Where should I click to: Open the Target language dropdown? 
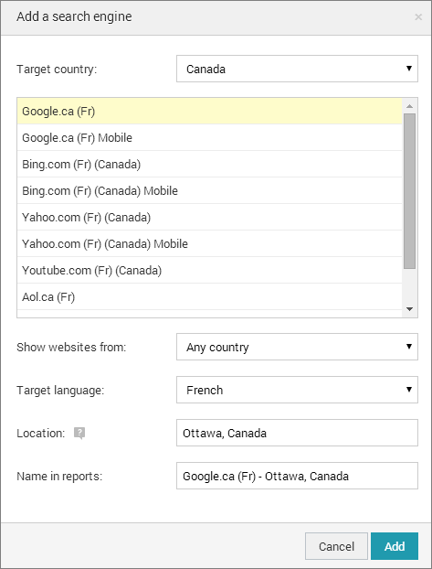pyautogui.click(x=297, y=390)
